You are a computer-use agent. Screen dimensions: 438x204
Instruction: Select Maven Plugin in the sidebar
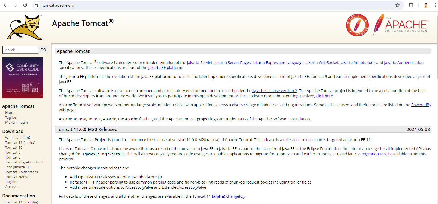(16, 123)
